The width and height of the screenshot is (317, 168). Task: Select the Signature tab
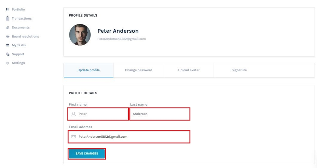coord(239,70)
